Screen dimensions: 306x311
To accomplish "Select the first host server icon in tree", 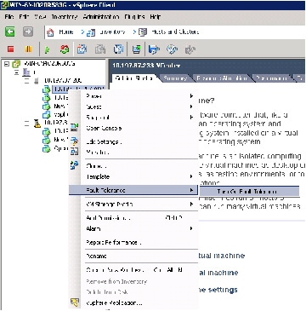I will (36, 81).
